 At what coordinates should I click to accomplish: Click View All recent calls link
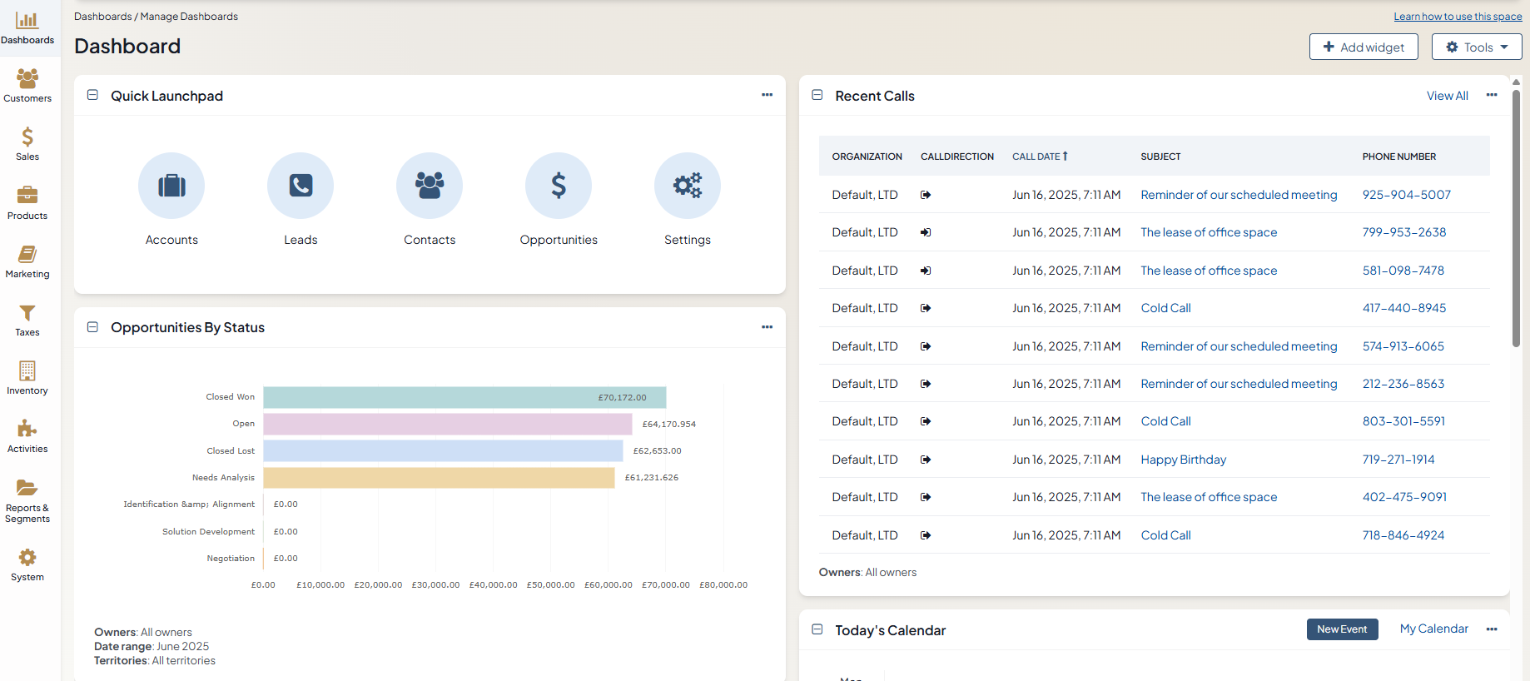(1447, 96)
